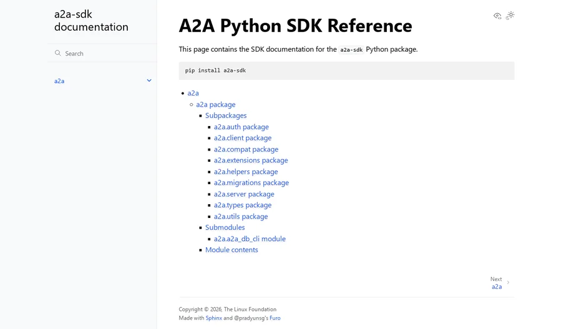
Task: Click the eye icon to view page source
Action: click(x=497, y=16)
